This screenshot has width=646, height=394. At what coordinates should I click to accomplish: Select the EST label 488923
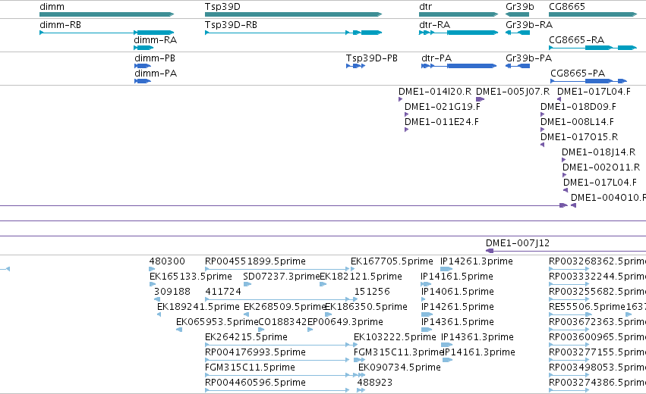pos(374,383)
